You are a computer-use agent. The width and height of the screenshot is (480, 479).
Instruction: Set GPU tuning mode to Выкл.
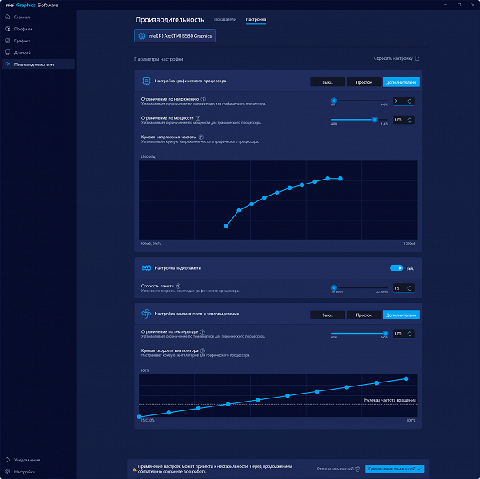pyautogui.click(x=327, y=82)
